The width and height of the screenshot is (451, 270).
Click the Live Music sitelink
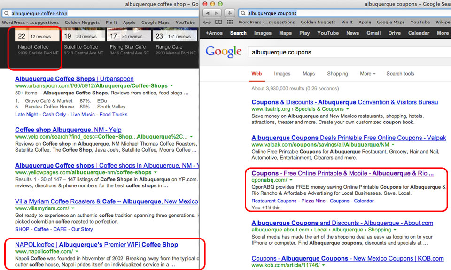pos(83,115)
